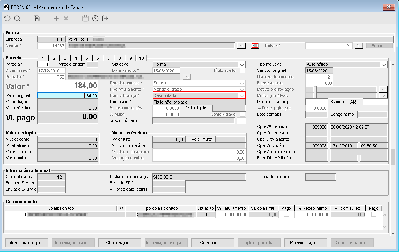The image size is (399, 252).
Task: Click Comissionado grid scroll down arrow
Action: 385,227
